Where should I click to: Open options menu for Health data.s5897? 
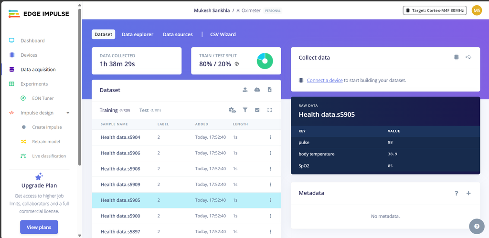[x=270, y=231]
